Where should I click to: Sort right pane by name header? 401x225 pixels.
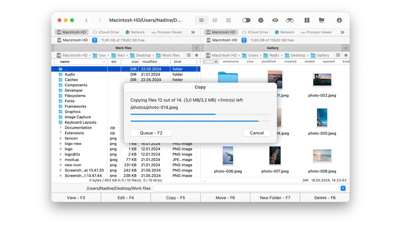[211, 62]
